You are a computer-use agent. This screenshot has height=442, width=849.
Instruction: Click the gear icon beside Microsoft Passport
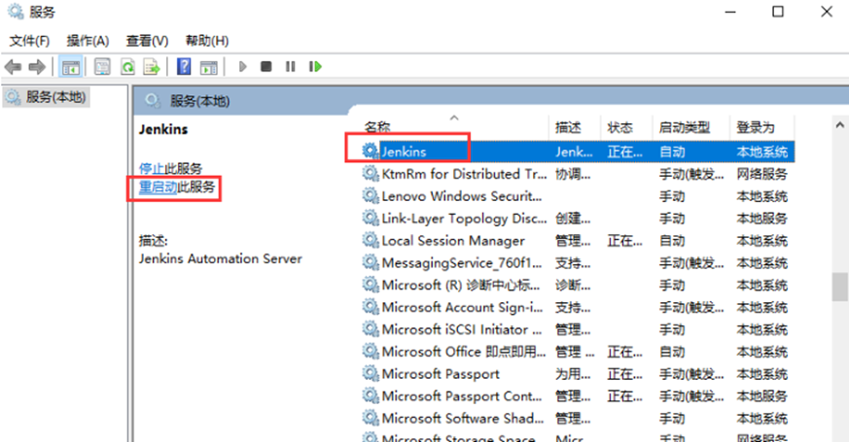pyautogui.click(x=371, y=373)
